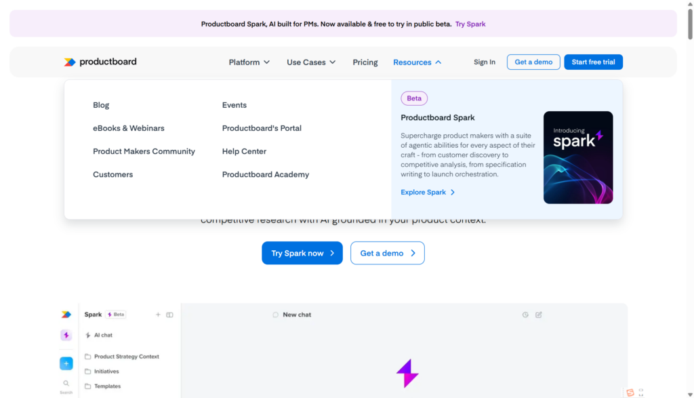Click the compose new chat pencil icon

pyautogui.click(x=539, y=315)
